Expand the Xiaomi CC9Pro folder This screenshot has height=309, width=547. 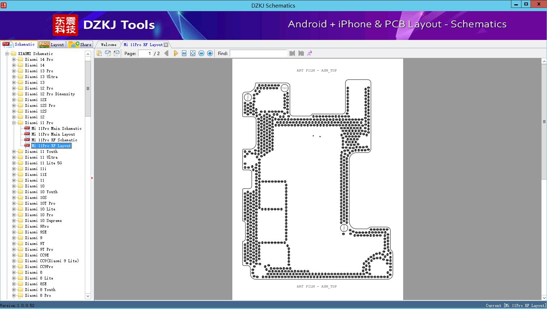coord(14,267)
